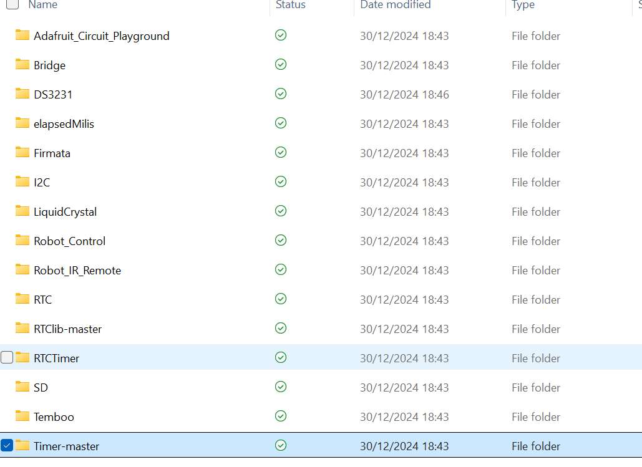Click the sync status checkmark for RTC
Viewport: 642px width, 467px height.
tap(281, 299)
